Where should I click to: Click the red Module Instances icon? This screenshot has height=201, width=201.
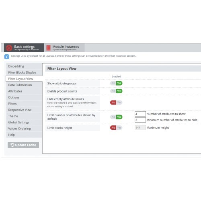[x=48, y=48]
